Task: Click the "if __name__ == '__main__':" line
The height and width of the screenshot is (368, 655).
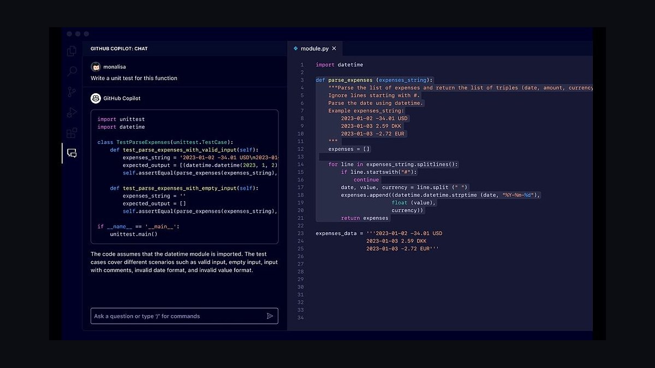Action: [139, 226]
